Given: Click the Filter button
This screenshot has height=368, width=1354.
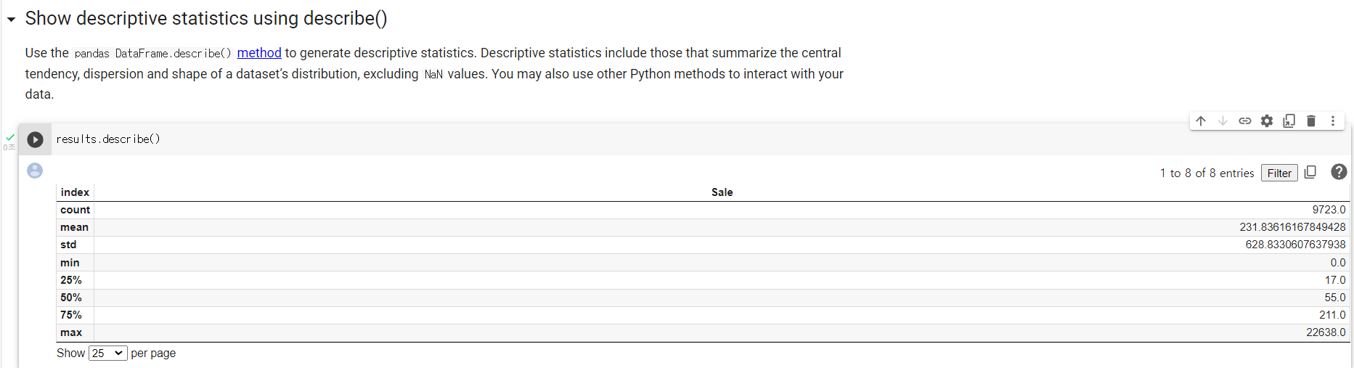Looking at the screenshot, I should [1278, 173].
